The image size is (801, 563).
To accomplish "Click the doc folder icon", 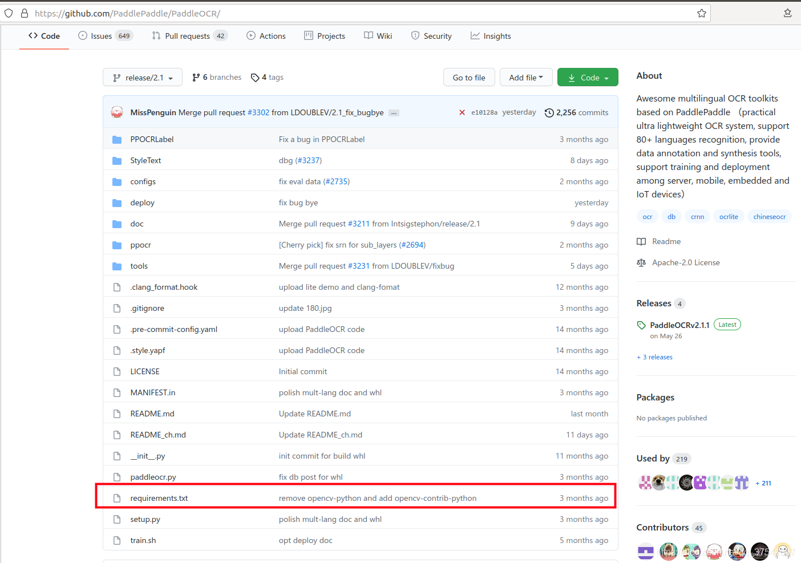I will [x=117, y=224].
